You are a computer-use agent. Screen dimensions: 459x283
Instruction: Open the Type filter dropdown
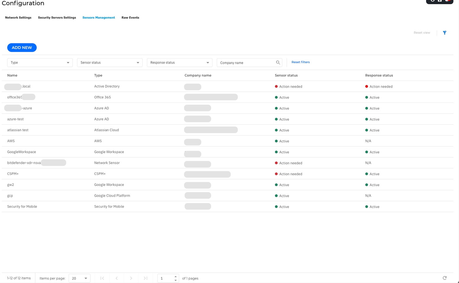pos(40,62)
